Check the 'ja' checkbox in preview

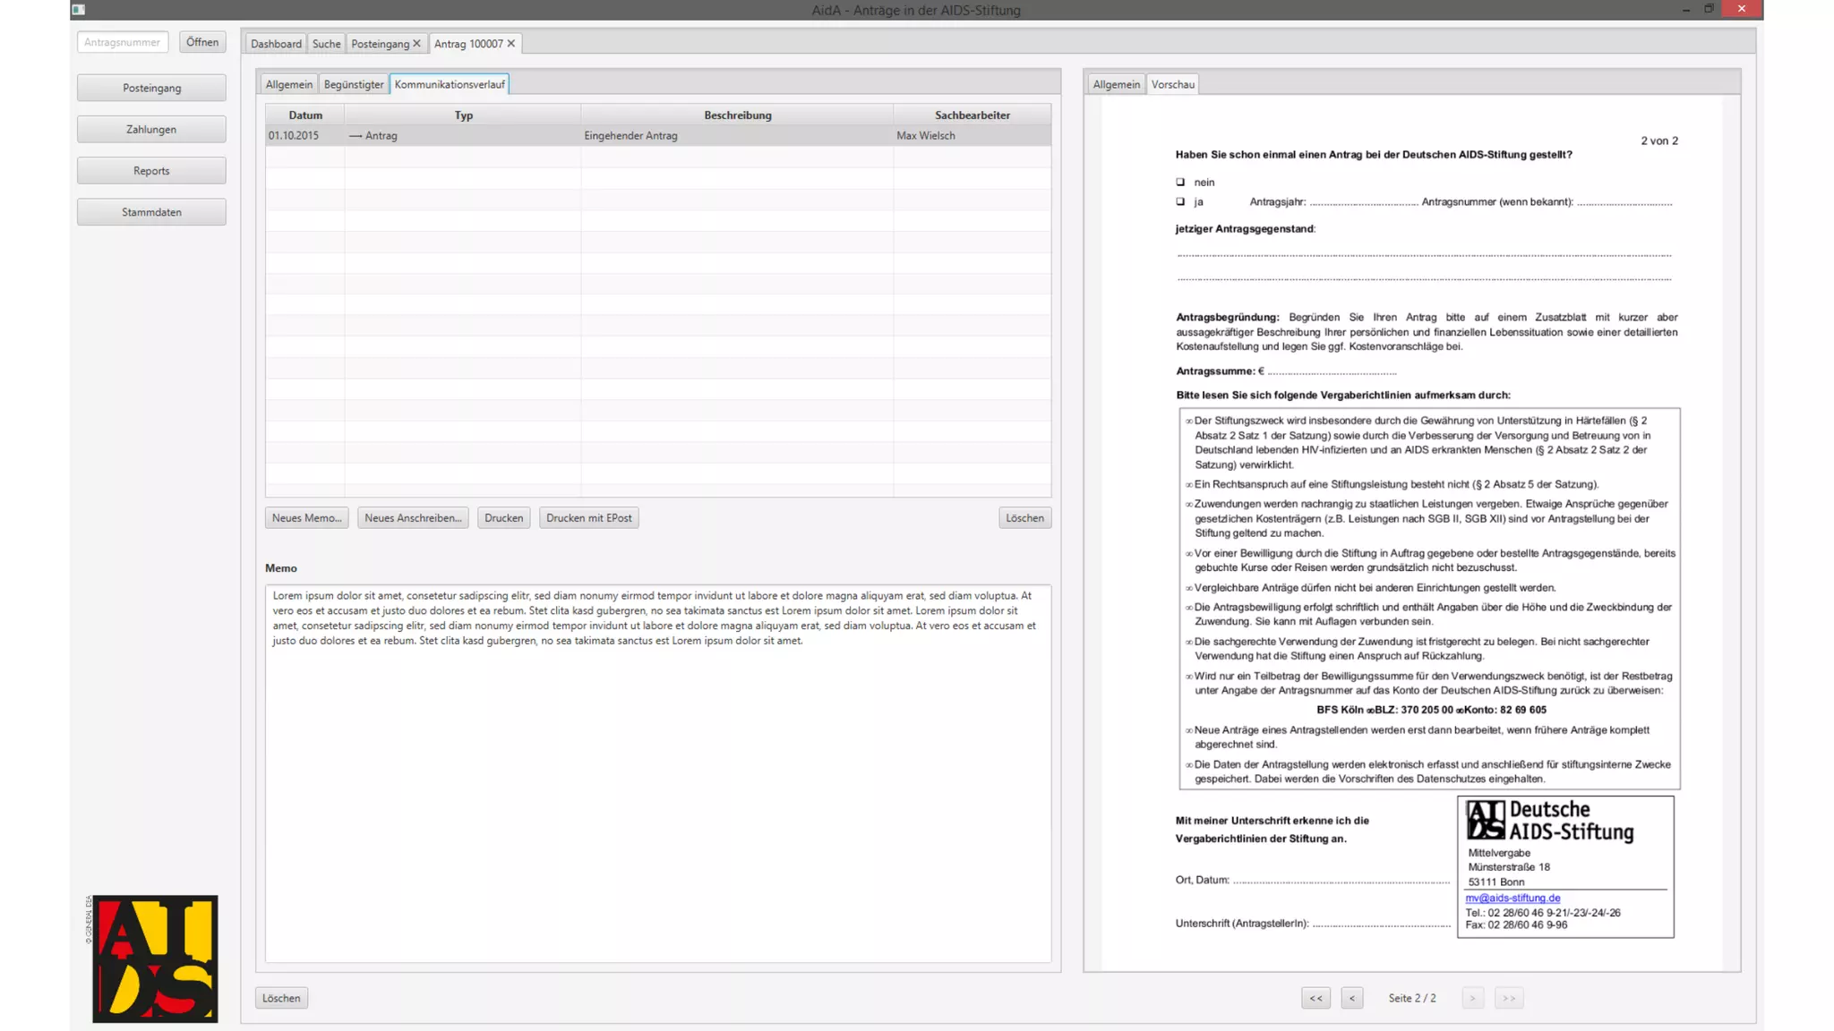coord(1180,201)
